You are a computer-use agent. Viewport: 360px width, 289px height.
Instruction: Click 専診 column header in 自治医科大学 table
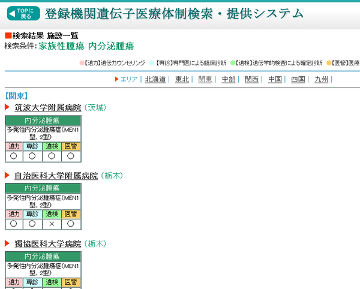point(32,214)
